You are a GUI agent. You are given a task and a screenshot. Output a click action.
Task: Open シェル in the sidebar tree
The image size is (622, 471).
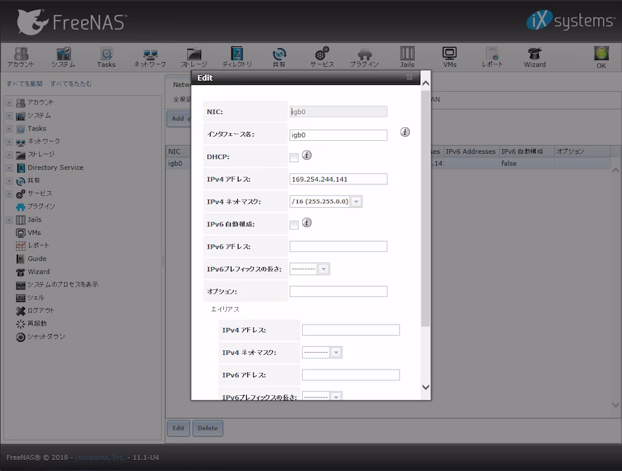pyautogui.click(x=30, y=298)
